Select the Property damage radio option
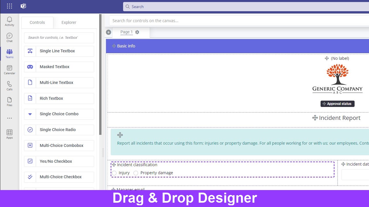 tap(136, 173)
